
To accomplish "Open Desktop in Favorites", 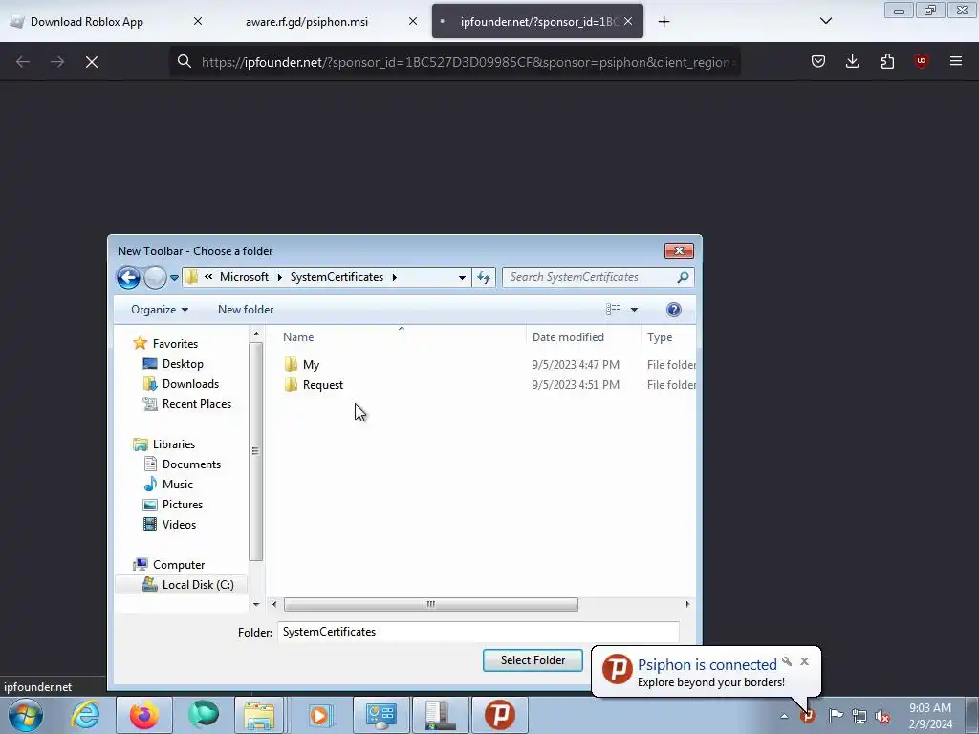I will pos(183,364).
